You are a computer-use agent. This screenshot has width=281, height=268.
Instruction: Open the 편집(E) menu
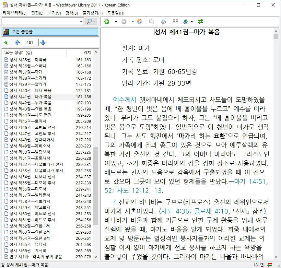(x=37, y=13)
